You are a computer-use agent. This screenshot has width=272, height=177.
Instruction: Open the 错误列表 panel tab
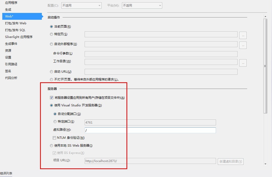pos(6,173)
